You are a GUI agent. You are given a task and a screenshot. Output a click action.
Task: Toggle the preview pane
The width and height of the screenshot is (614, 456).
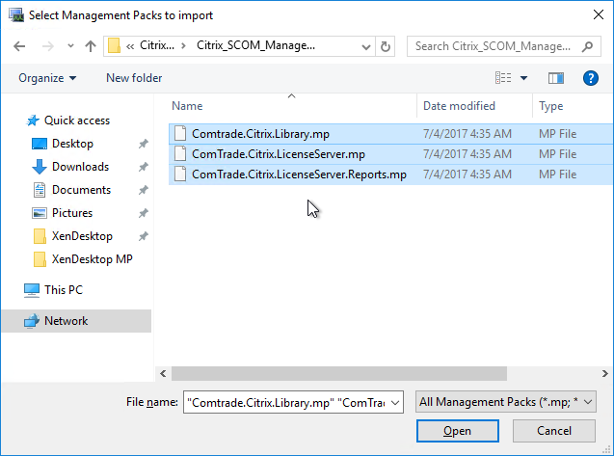(x=556, y=78)
